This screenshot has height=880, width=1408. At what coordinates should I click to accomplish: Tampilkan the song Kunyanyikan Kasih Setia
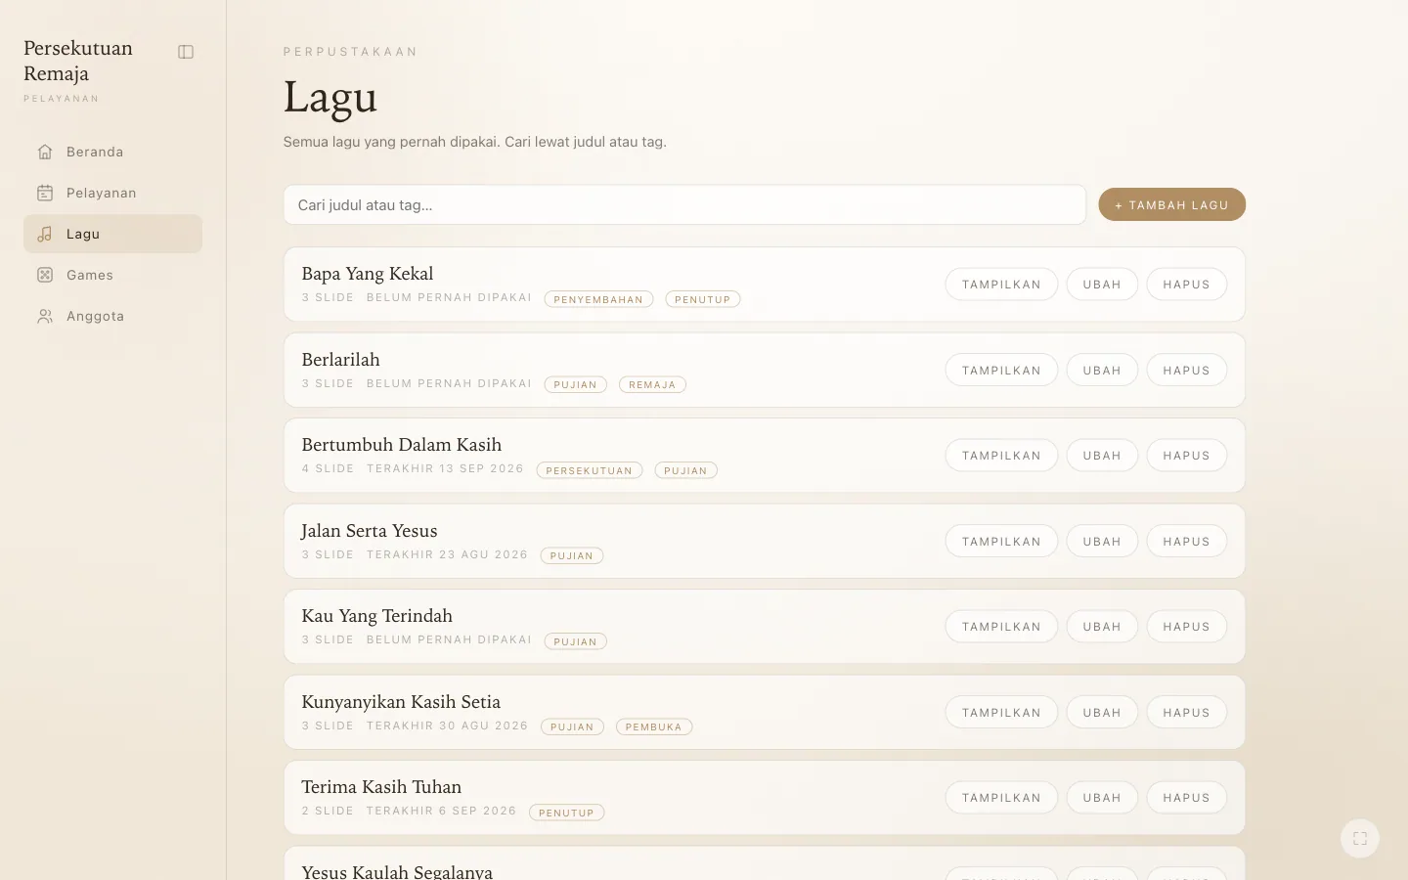[x=1001, y=713]
